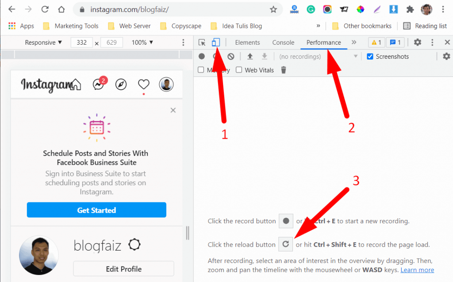
Task: Open the DevTools customize three-dot menu
Action: pyautogui.click(x=432, y=42)
